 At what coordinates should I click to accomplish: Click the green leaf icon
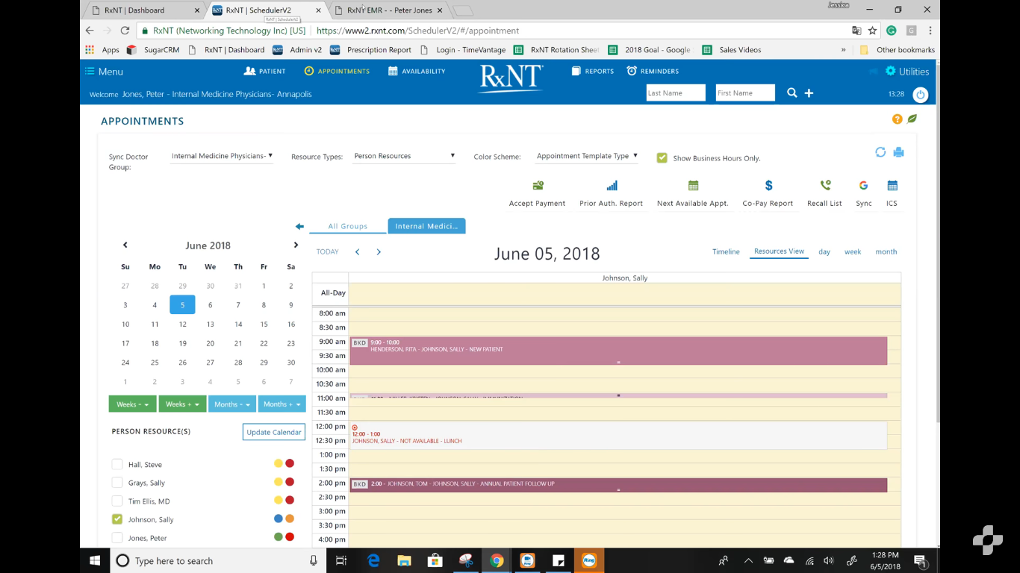(x=912, y=119)
